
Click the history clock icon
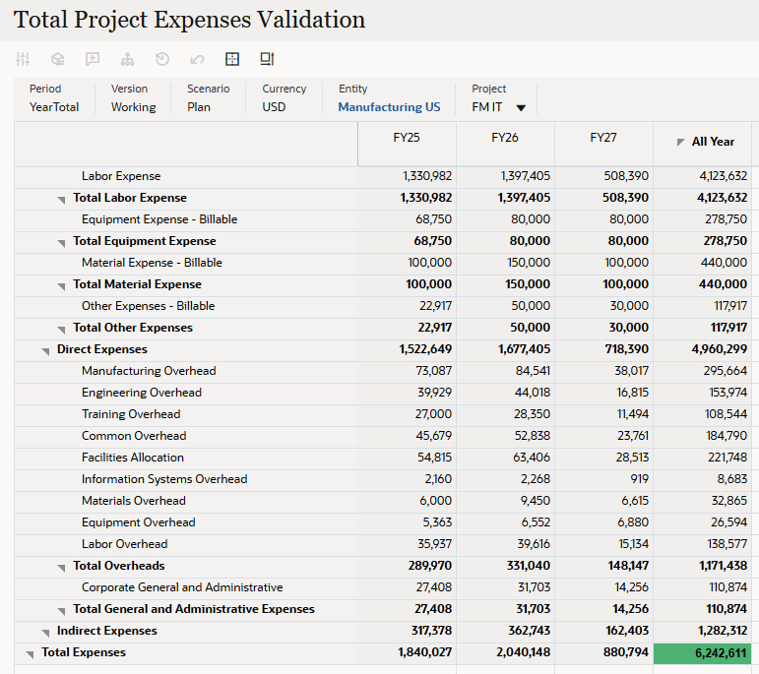click(162, 59)
